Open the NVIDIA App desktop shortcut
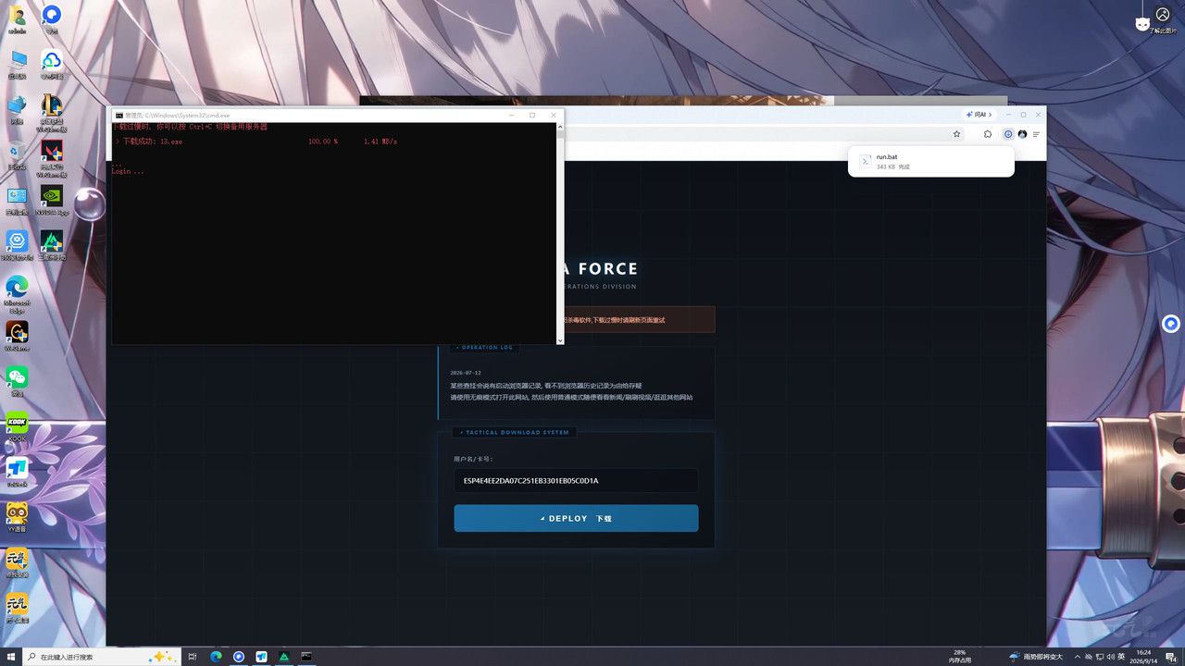The image size is (1185, 666). click(52, 200)
